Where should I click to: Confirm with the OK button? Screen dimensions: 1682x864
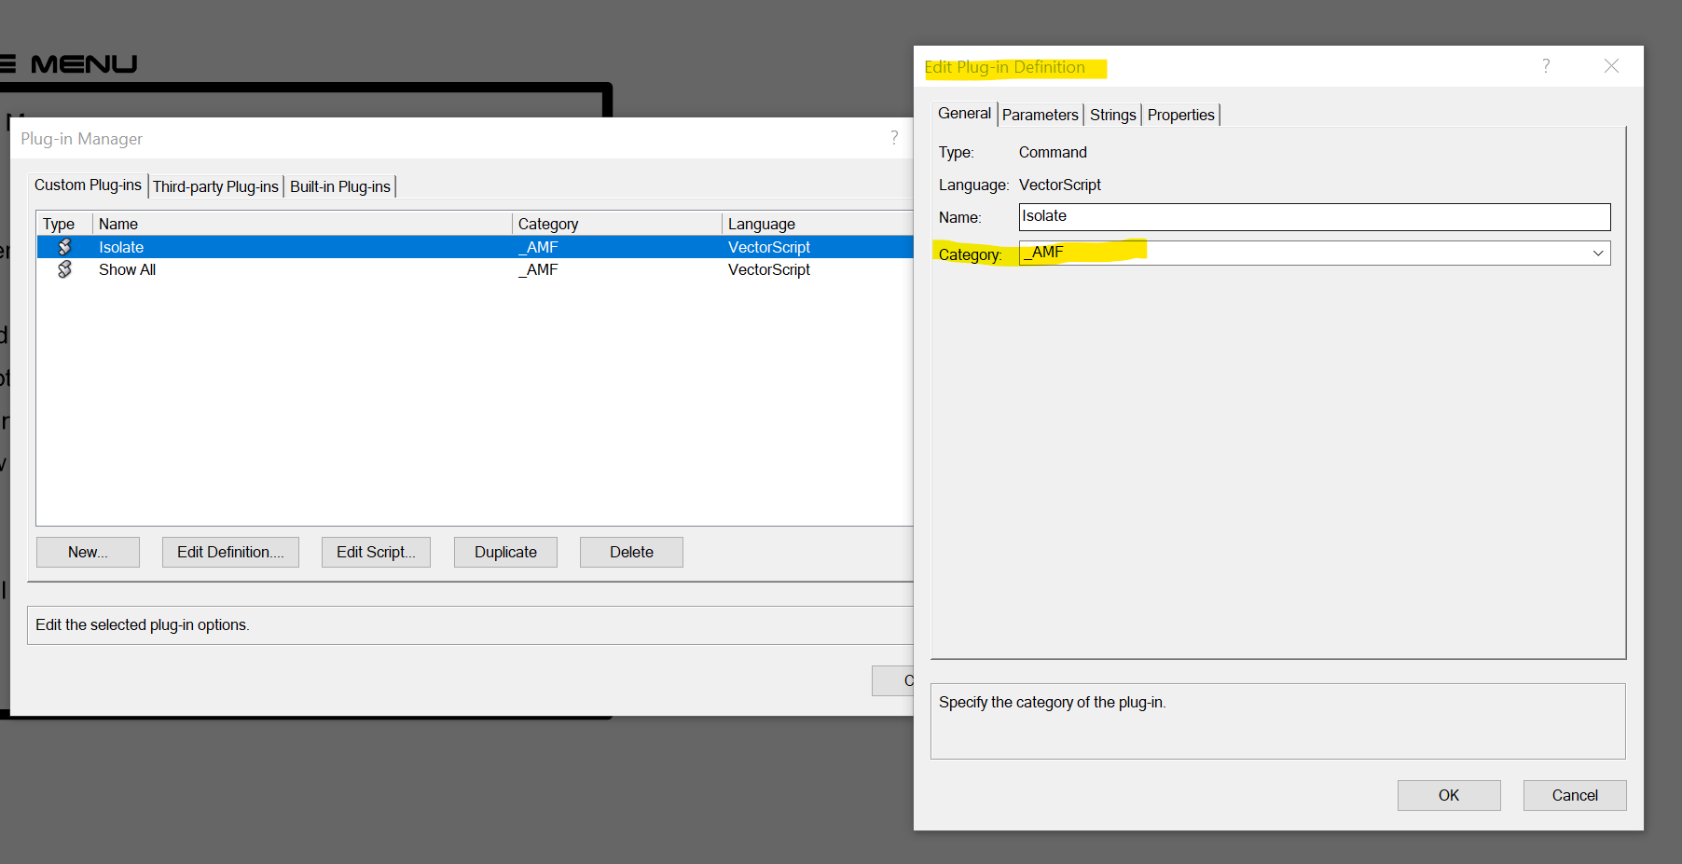(1448, 795)
